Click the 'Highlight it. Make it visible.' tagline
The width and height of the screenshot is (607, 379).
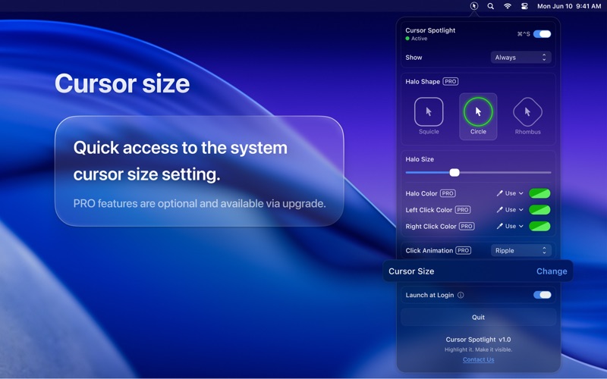pos(478,349)
